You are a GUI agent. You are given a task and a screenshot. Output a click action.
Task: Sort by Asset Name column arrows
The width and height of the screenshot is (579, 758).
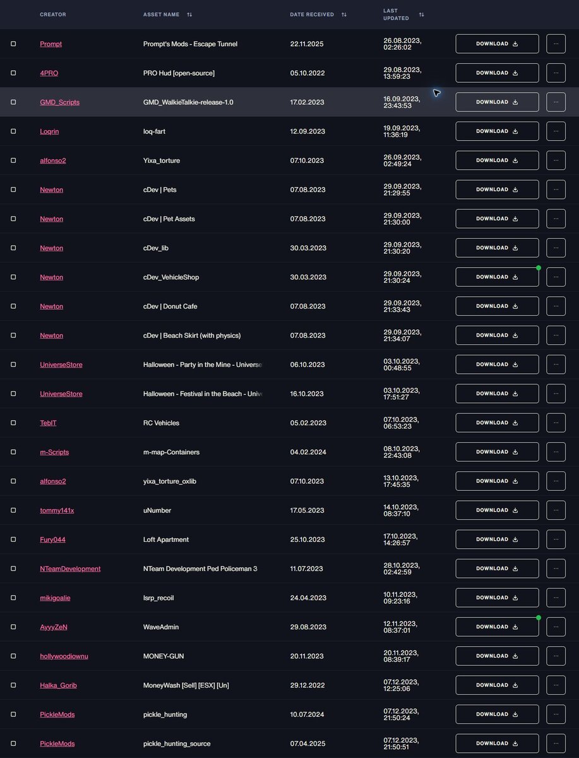[x=189, y=15]
